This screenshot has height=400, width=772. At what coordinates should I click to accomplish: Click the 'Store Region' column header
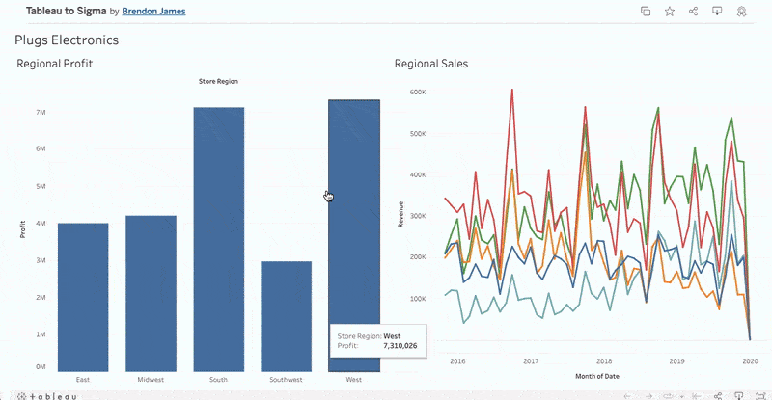click(218, 81)
